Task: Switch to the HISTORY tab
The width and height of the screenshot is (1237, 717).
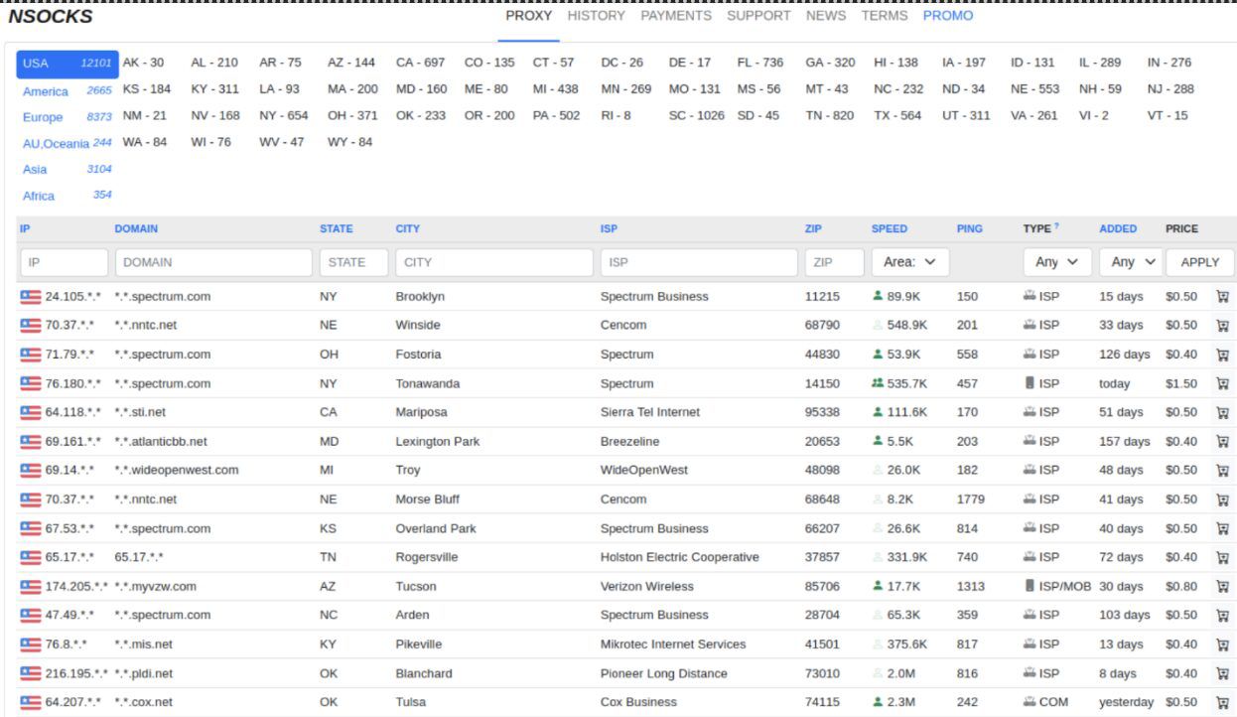Action: click(x=596, y=16)
